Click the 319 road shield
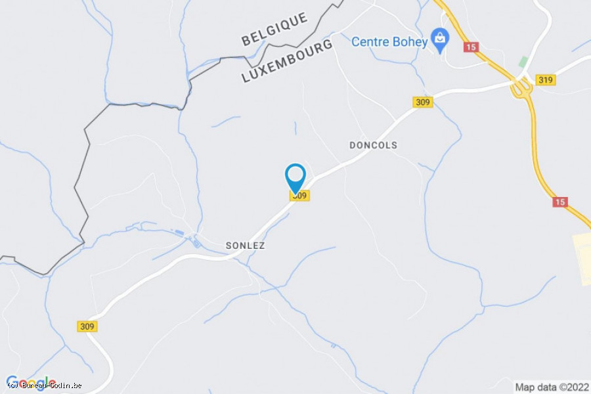Viewport: 591px width, 394px height. pyautogui.click(x=545, y=80)
